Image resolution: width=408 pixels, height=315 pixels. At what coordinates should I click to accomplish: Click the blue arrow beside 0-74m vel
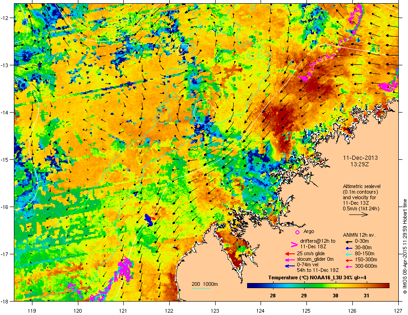tap(290, 265)
